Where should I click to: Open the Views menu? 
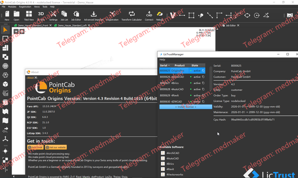pyautogui.click(x=37, y=7)
